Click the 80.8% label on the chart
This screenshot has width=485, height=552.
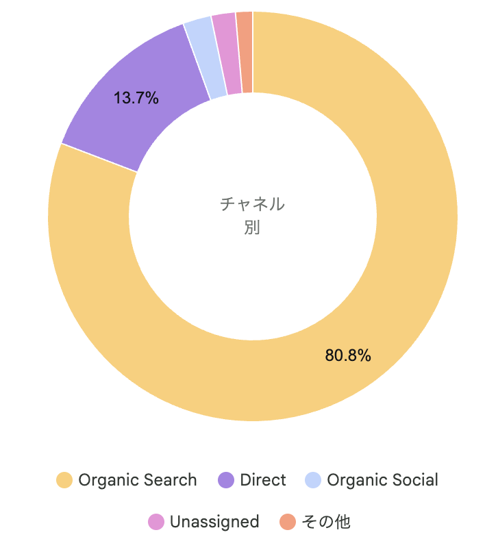coord(348,355)
